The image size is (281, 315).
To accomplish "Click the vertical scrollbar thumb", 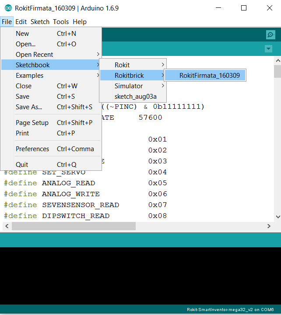I will click(278, 72).
